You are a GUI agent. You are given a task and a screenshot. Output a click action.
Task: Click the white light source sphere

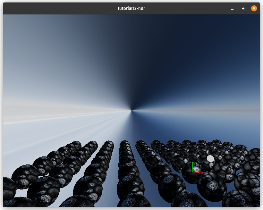[210, 158]
